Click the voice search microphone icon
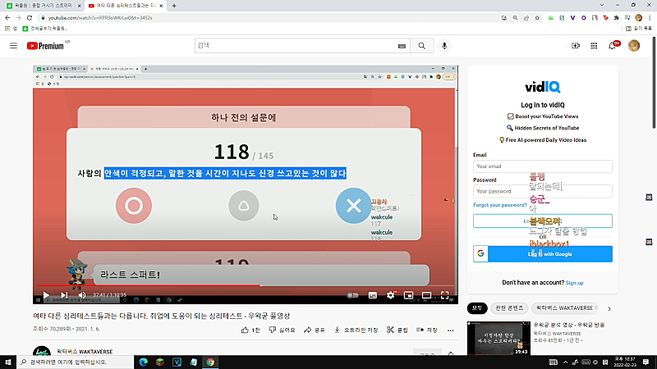The image size is (657, 369). coord(444,46)
